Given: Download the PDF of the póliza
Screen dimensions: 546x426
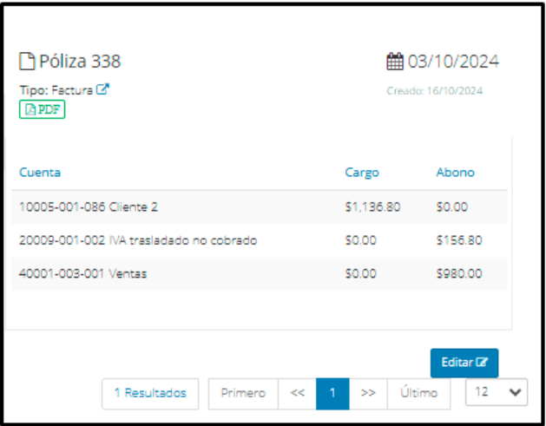Looking at the screenshot, I should pyautogui.click(x=43, y=109).
